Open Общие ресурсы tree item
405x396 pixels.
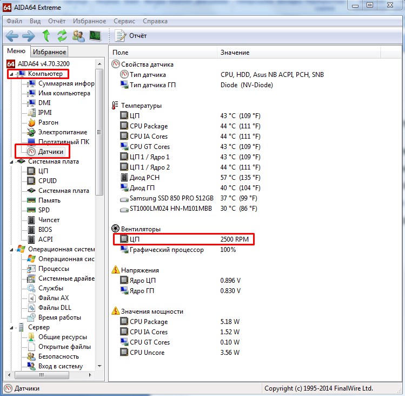coord(57,337)
